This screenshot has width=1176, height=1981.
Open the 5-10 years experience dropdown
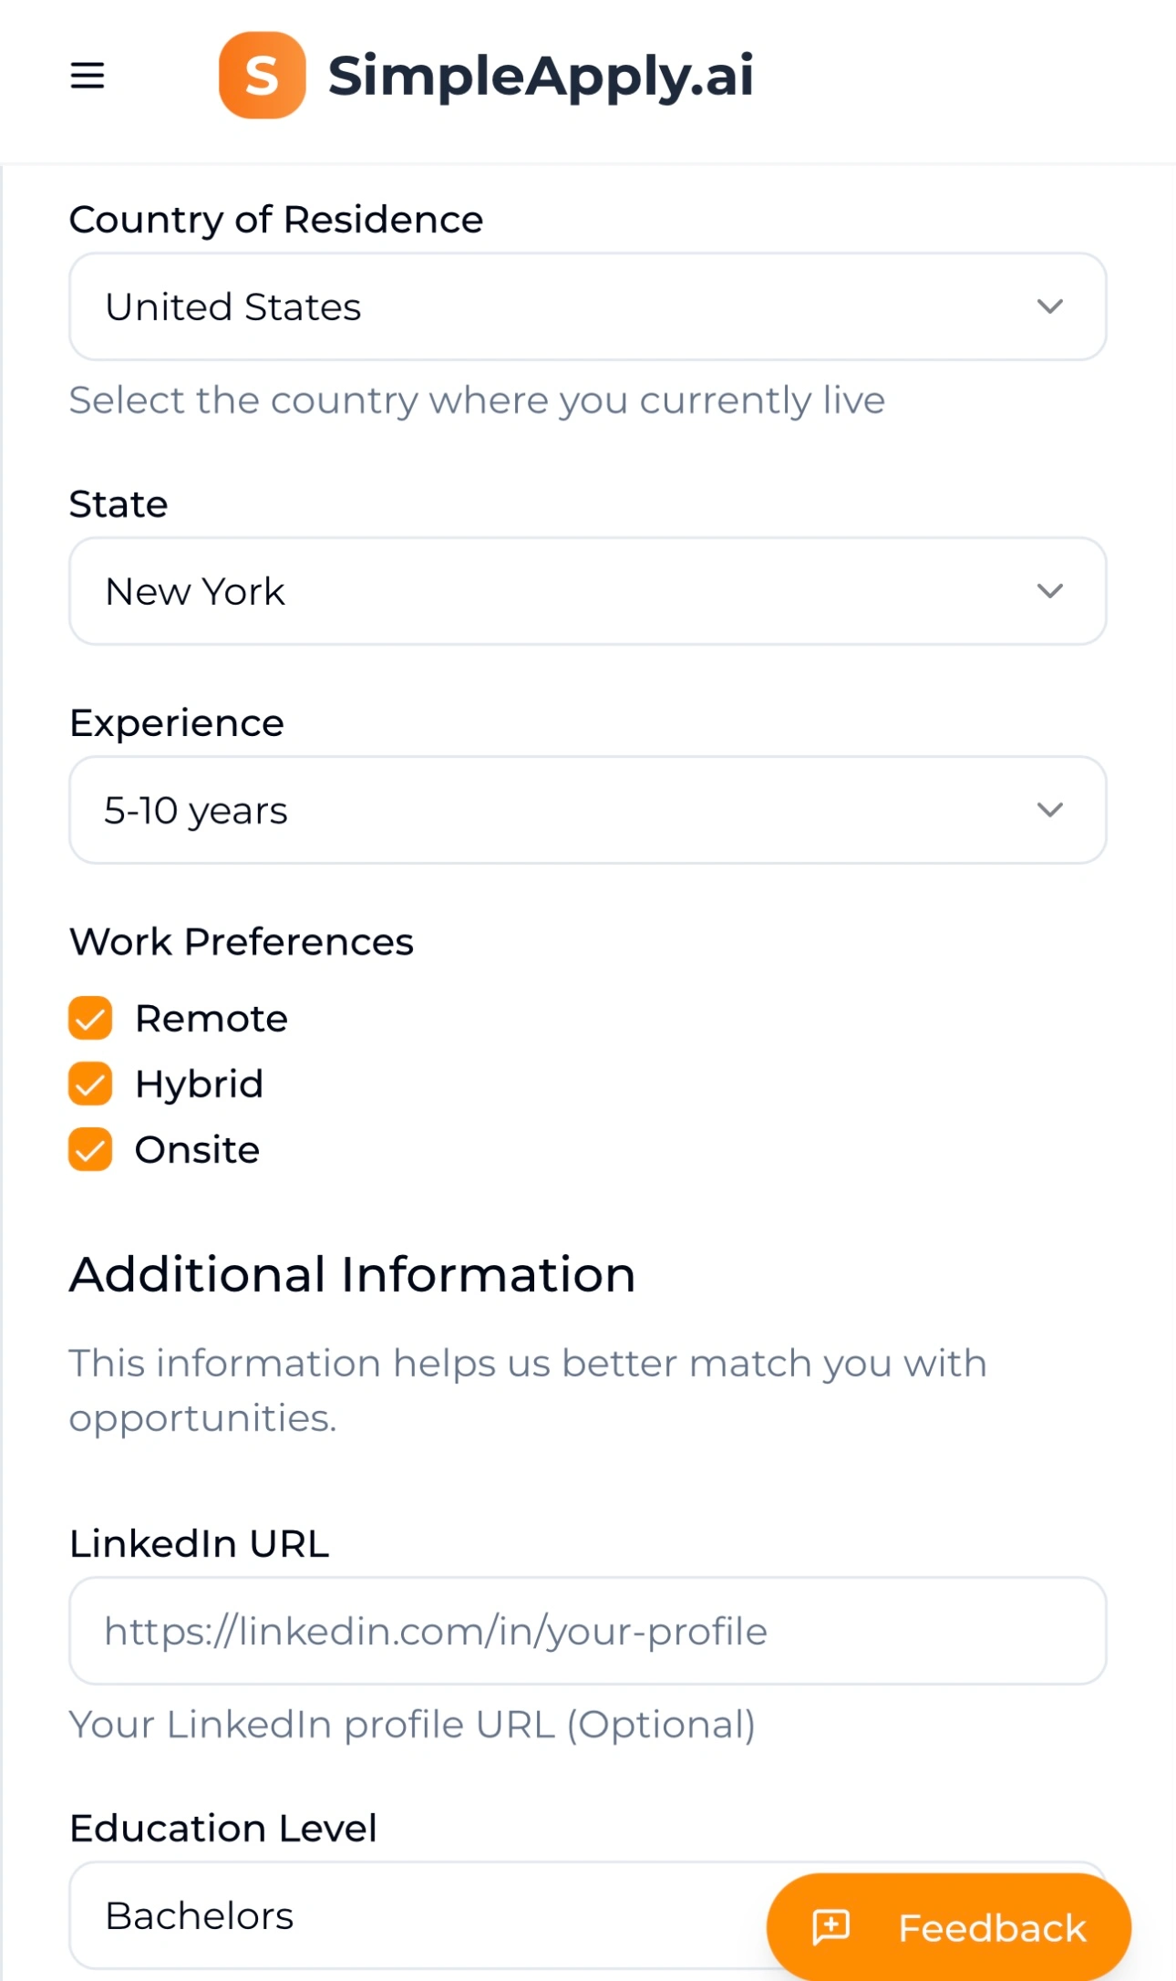tap(588, 810)
